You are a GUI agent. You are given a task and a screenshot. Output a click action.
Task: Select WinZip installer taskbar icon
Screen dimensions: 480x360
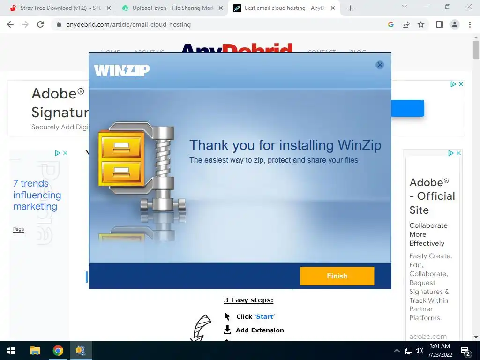pos(81,351)
